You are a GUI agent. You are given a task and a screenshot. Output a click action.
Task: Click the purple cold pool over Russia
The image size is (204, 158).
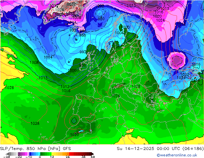[177, 61]
